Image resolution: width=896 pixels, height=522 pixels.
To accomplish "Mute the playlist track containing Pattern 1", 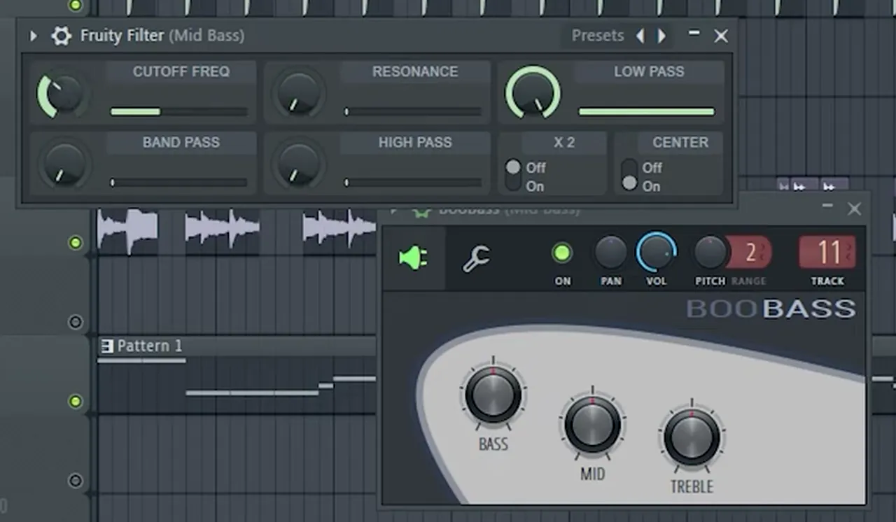I will (x=75, y=402).
